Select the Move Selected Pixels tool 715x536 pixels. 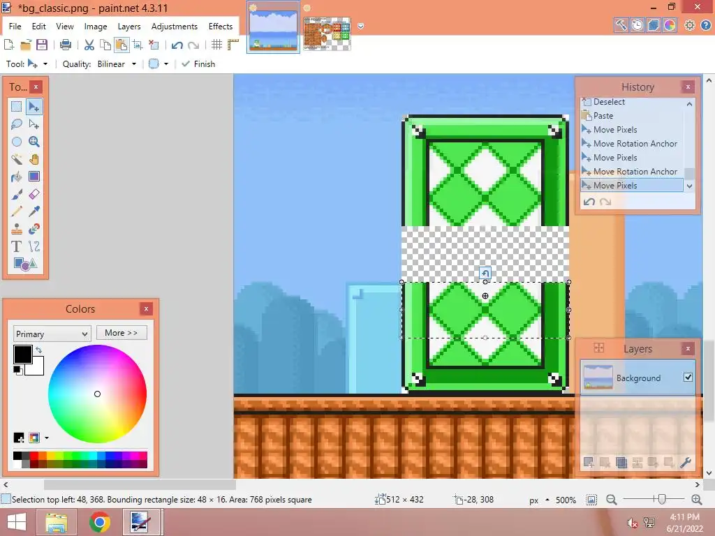point(34,107)
